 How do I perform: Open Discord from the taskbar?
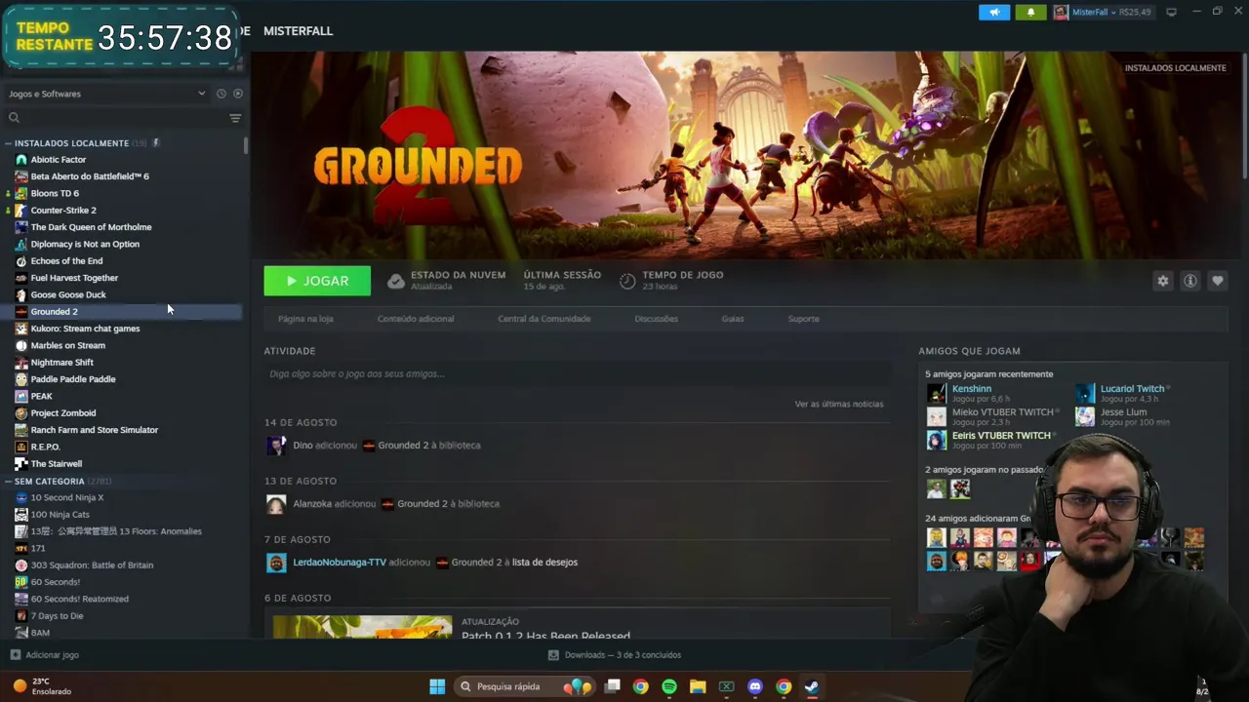(x=754, y=686)
